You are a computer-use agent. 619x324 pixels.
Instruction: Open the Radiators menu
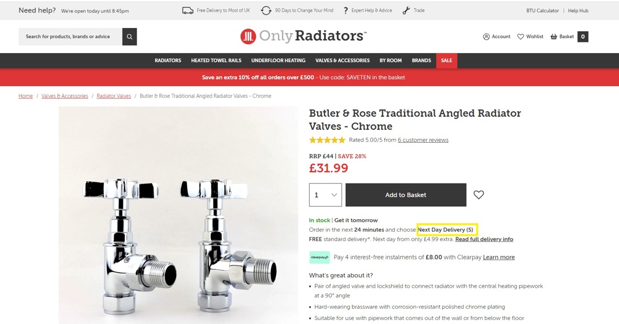pos(168,60)
